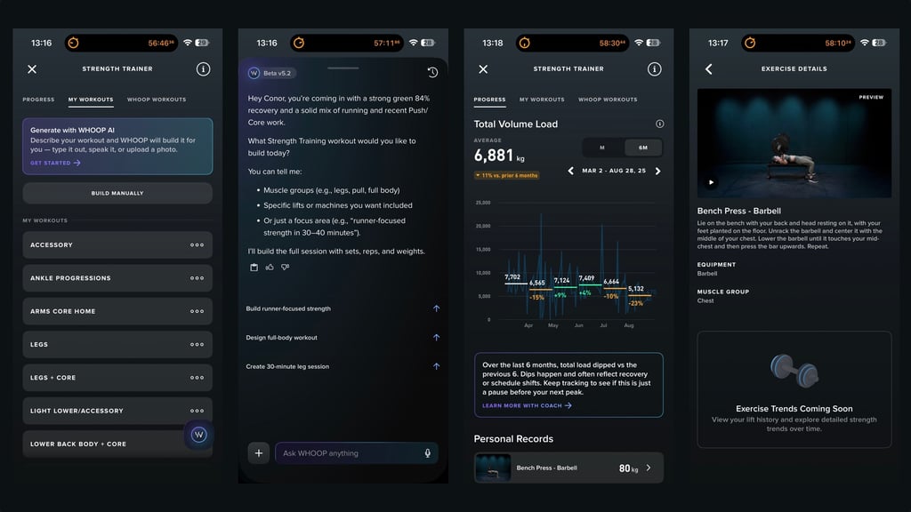Select My Workouts tab on first screen

[x=91, y=100]
